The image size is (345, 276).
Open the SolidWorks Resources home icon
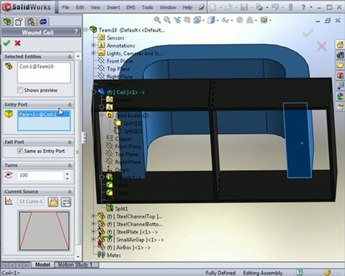point(340,45)
